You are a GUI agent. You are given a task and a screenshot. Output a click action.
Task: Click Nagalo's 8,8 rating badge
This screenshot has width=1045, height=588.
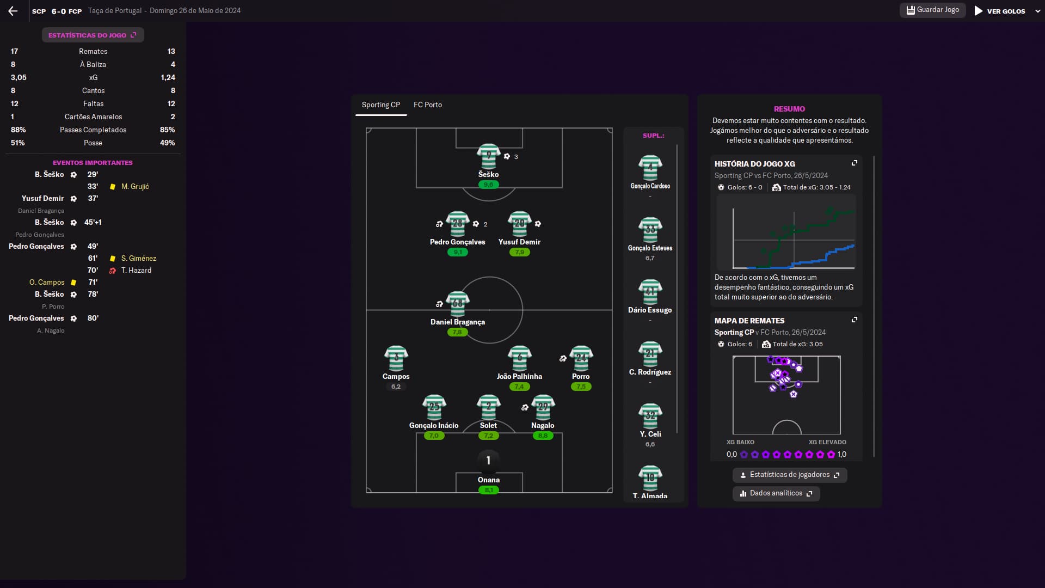tap(543, 436)
